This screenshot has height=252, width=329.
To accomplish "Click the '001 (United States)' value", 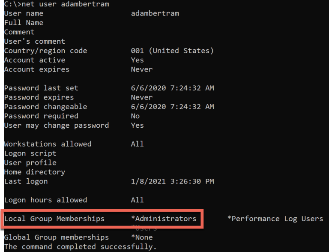I will 172,51.
